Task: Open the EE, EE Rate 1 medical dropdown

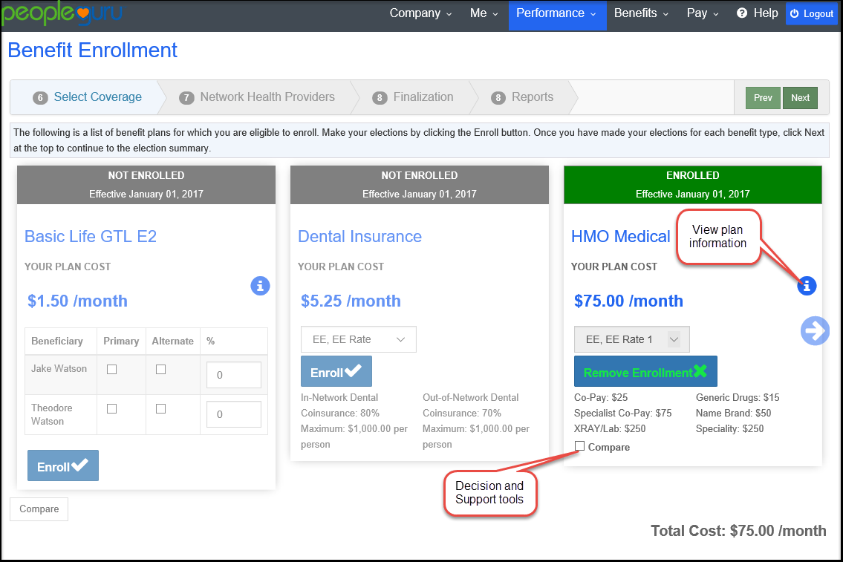Action: 632,339
